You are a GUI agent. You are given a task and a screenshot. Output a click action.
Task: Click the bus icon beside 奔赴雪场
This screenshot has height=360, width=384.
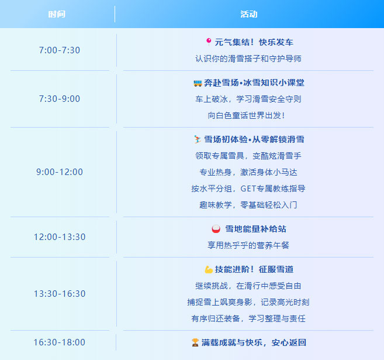[x=198, y=83]
